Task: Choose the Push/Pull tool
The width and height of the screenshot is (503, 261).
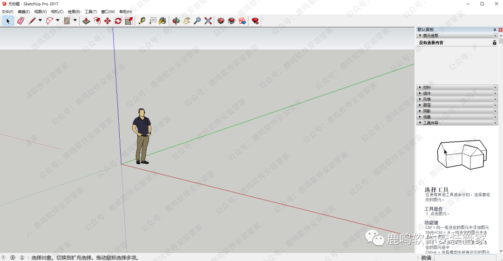Action: pos(86,20)
